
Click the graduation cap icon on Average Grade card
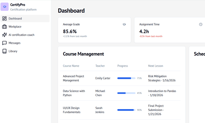click(x=124, y=24)
